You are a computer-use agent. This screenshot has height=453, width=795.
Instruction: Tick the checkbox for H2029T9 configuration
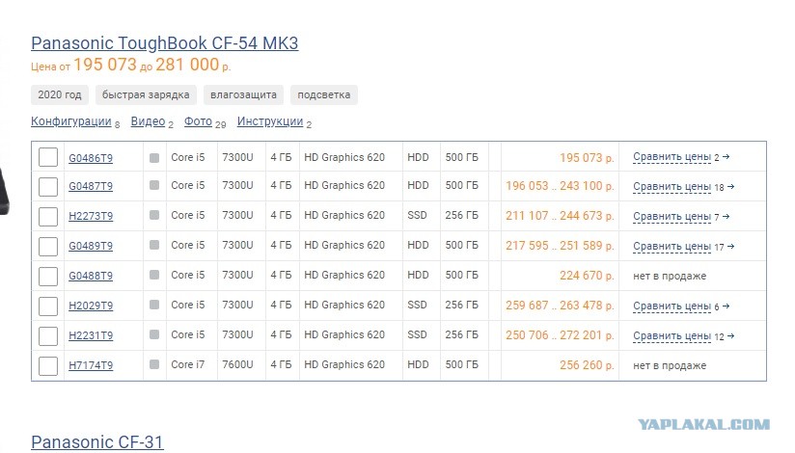coord(48,306)
